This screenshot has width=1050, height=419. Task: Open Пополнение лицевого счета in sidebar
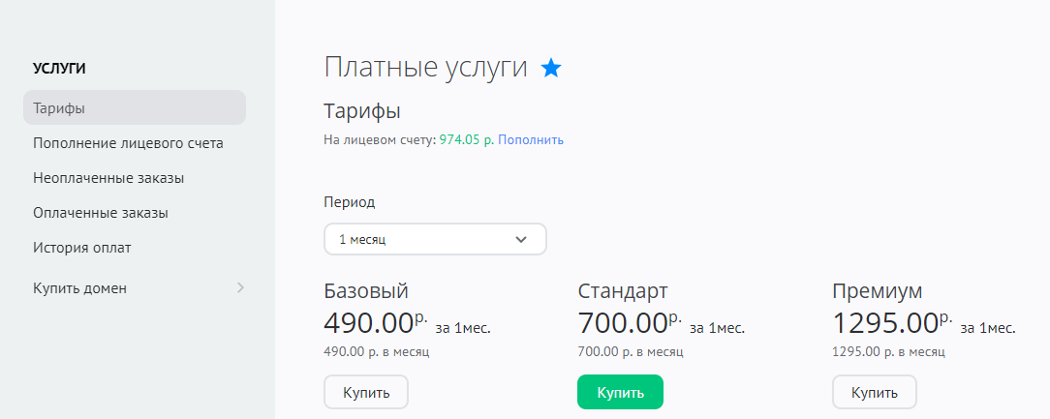[128, 143]
